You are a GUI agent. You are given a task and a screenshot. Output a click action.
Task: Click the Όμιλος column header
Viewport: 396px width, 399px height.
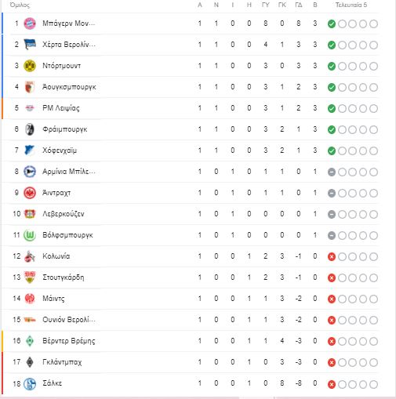[20, 5]
